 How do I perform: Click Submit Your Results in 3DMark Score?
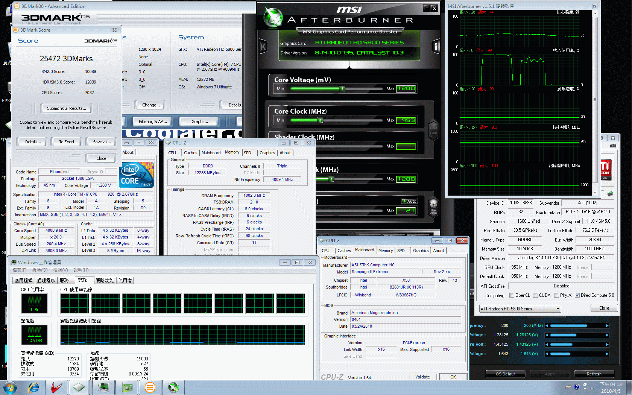pyautogui.click(x=67, y=108)
